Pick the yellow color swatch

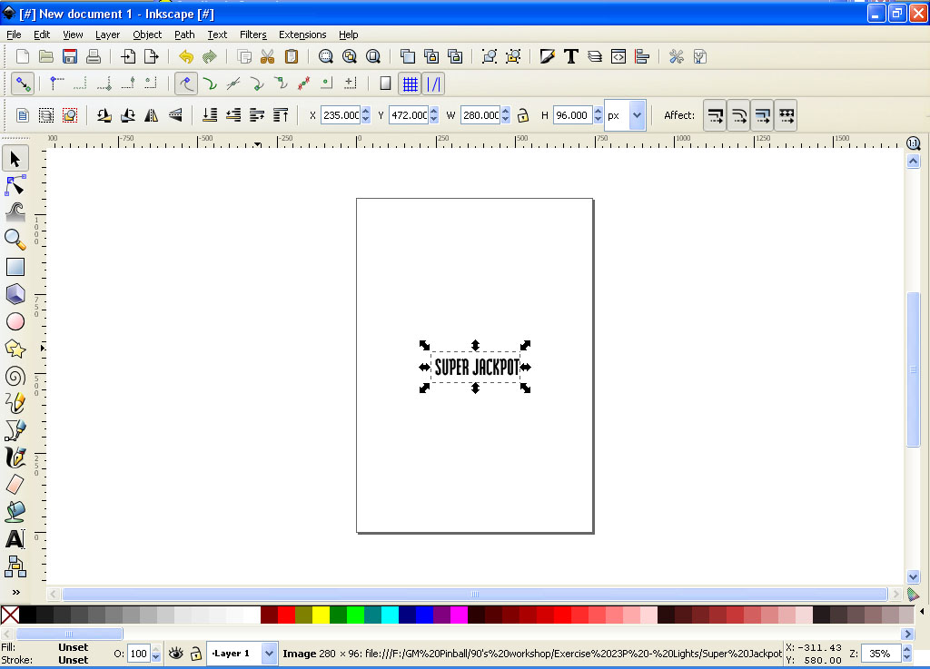(321, 615)
